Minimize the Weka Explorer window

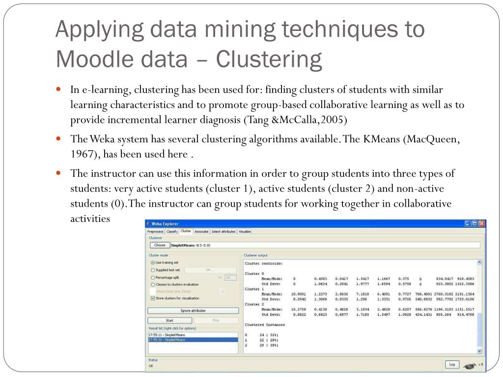coord(468,223)
